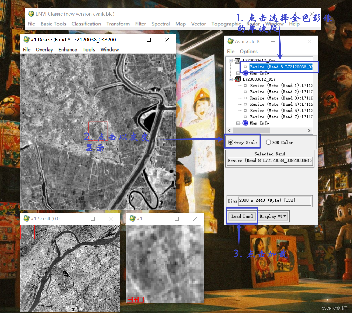The height and width of the screenshot is (313, 352).
Task: Click L720000612_B17 multiband file icon
Action: click(237, 79)
